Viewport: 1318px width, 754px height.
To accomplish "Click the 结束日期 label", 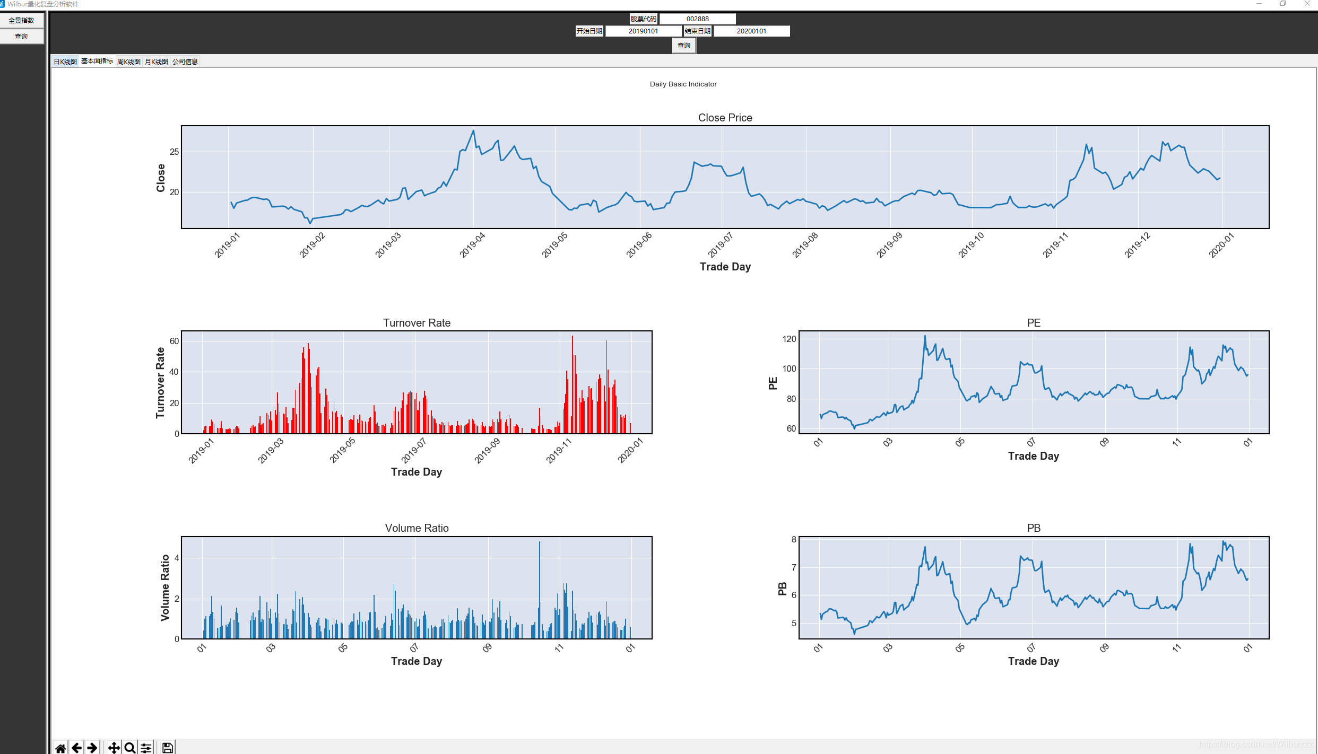I will click(x=697, y=31).
